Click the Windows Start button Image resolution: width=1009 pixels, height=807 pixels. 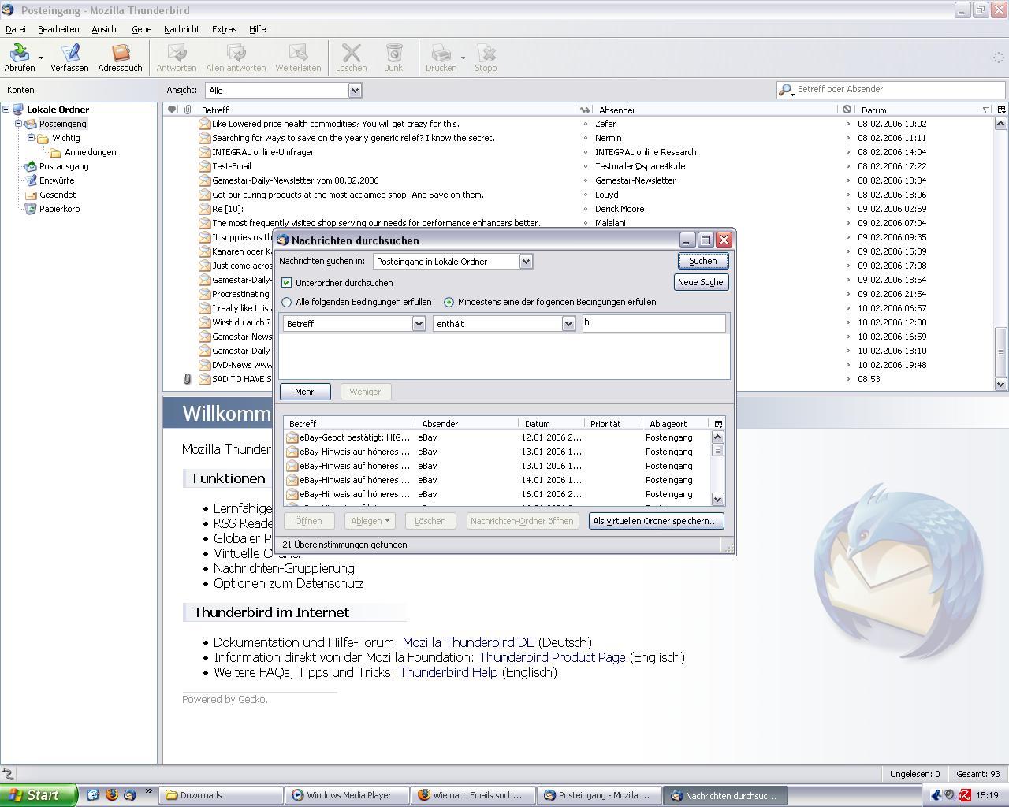pyautogui.click(x=38, y=795)
